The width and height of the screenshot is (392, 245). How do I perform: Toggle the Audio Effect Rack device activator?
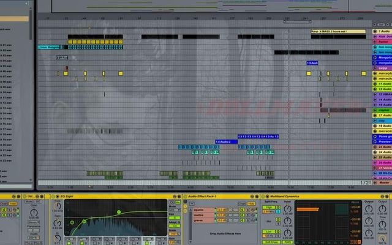pyautogui.click(x=185, y=197)
